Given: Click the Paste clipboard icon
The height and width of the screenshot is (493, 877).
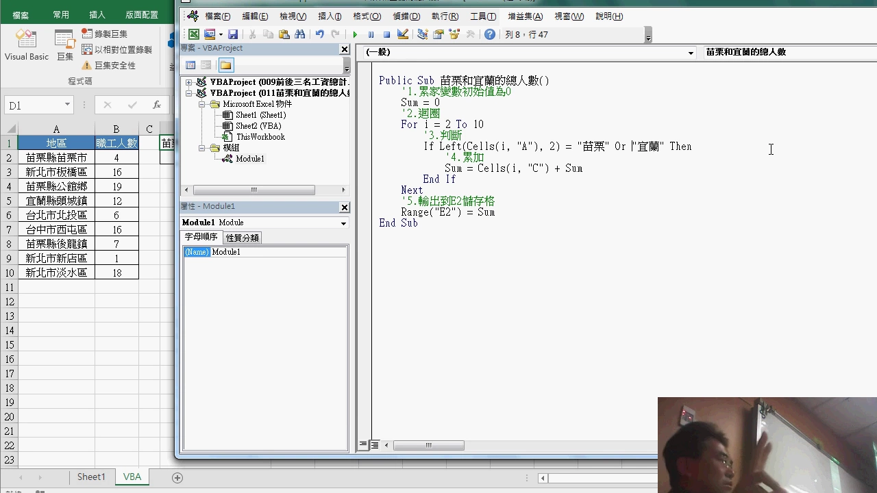Looking at the screenshot, I should pyautogui.click(x=284, y=34).
